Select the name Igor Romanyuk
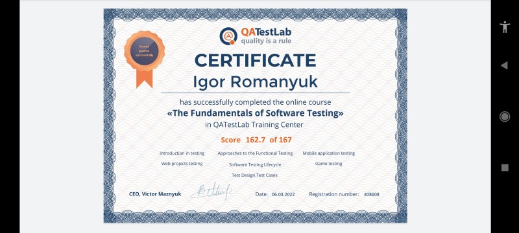The image size is (519, 233). point(255,82)
